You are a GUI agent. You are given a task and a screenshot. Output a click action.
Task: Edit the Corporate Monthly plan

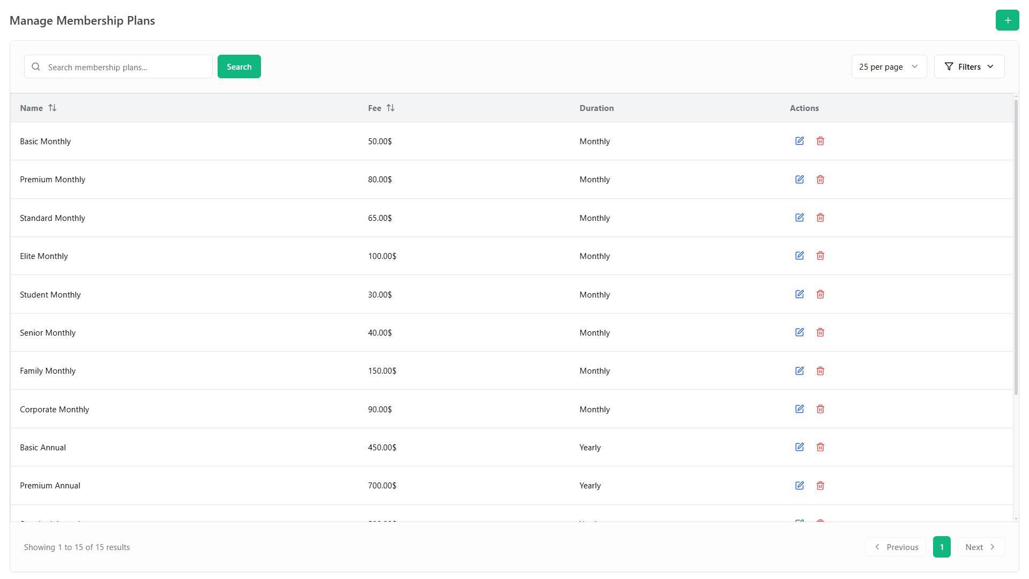click(x=800, y=409)
